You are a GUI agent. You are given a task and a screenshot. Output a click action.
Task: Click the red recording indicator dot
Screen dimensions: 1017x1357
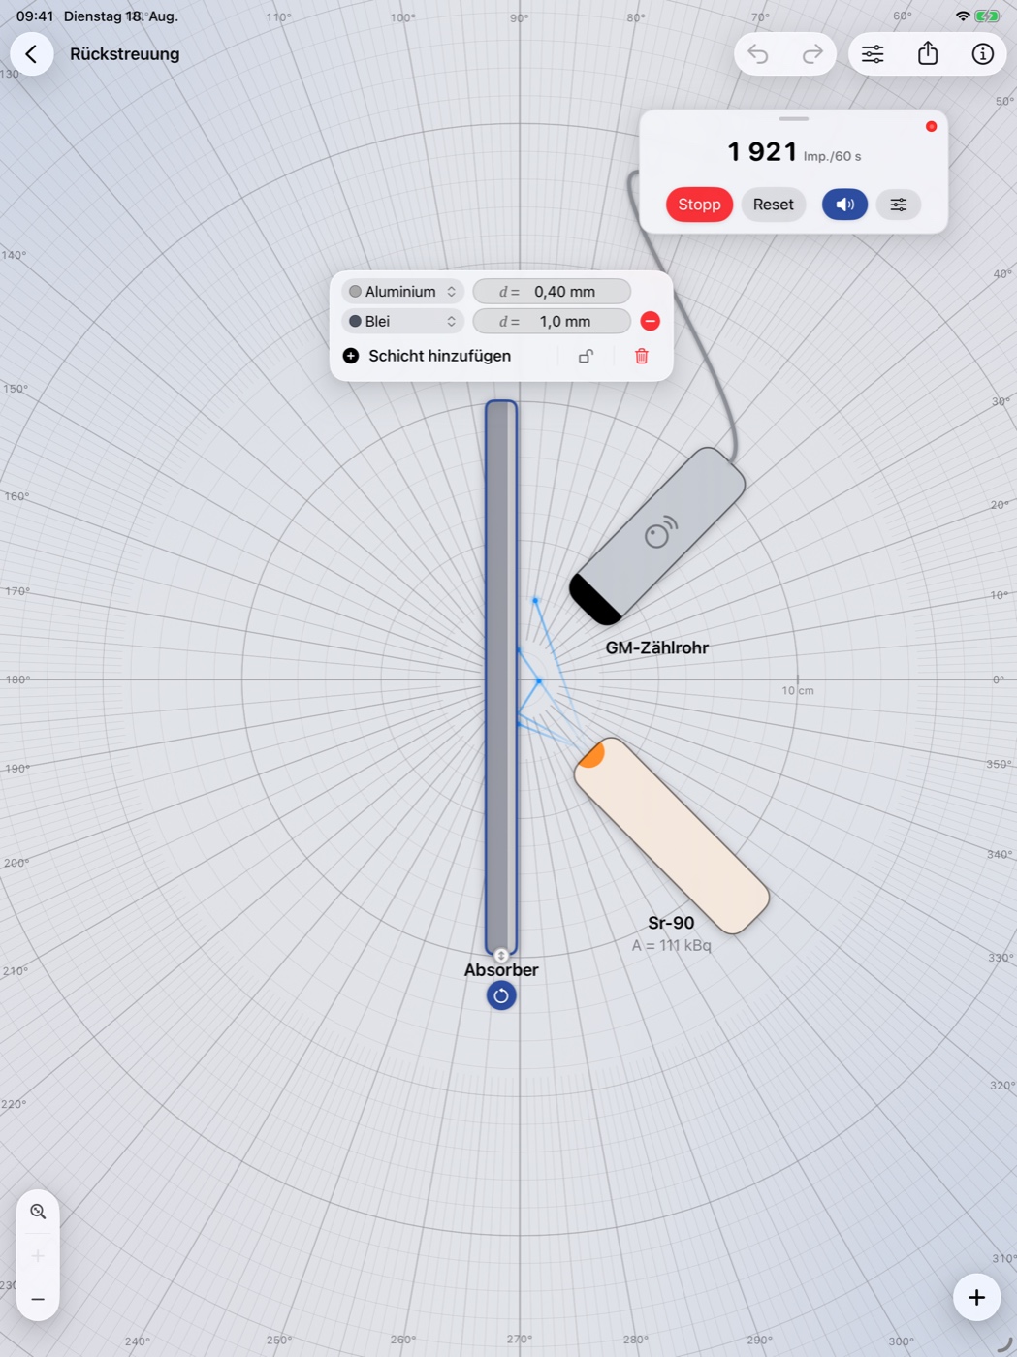tap(931, 127)
